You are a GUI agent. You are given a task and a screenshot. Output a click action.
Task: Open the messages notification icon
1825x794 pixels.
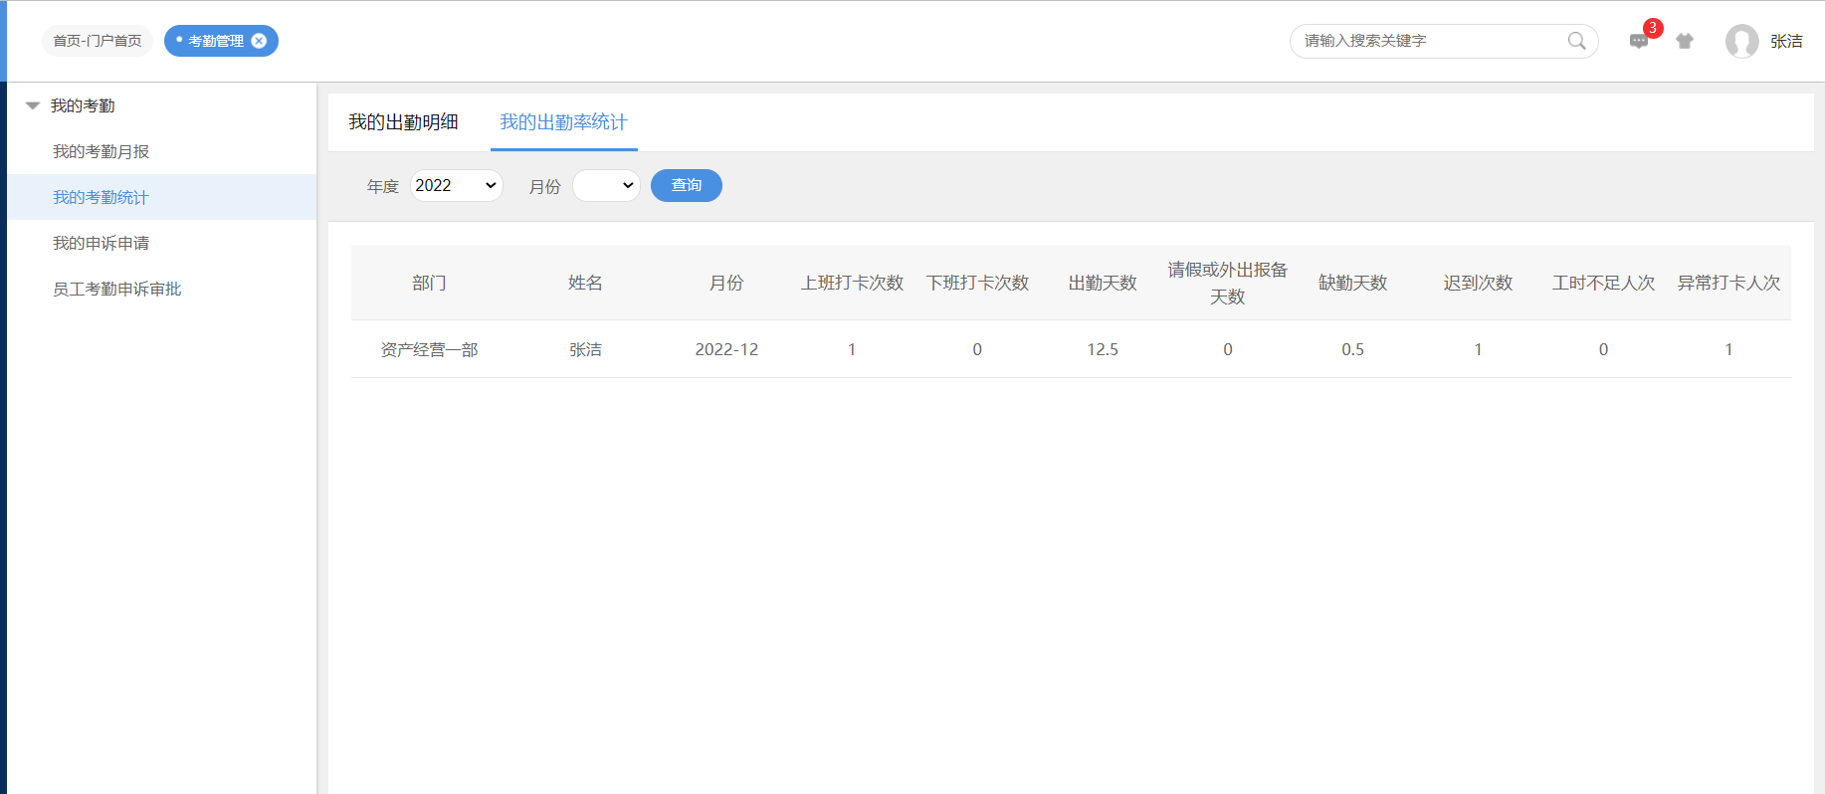pos(1639,41)
